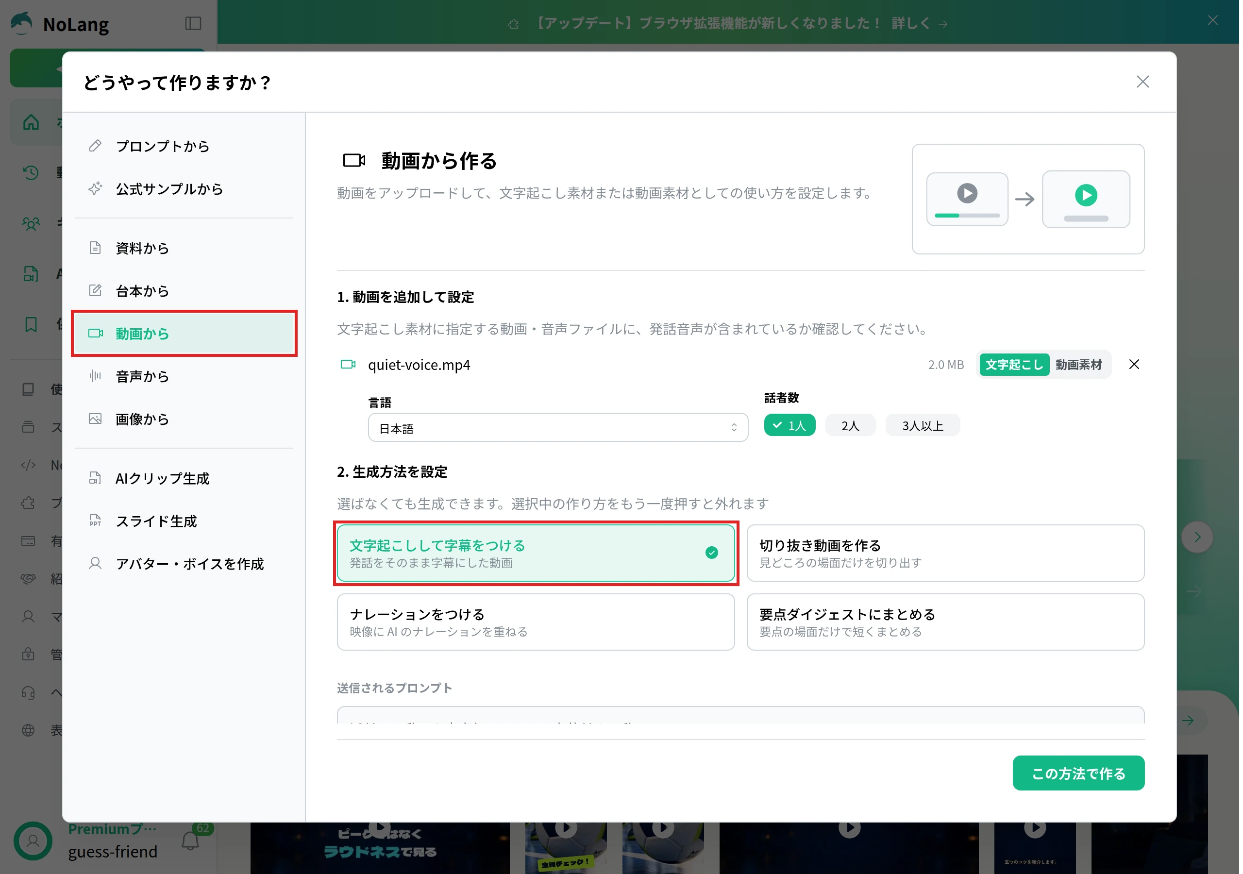The image size is (1243, 874).
Task: Select 音声から creation method
Action: click(x=184, y=376)
